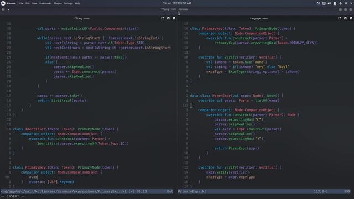The height and width of the screenshot is (199, 354).
Task: Click the microphone tray icon
Action: point(341,3)
